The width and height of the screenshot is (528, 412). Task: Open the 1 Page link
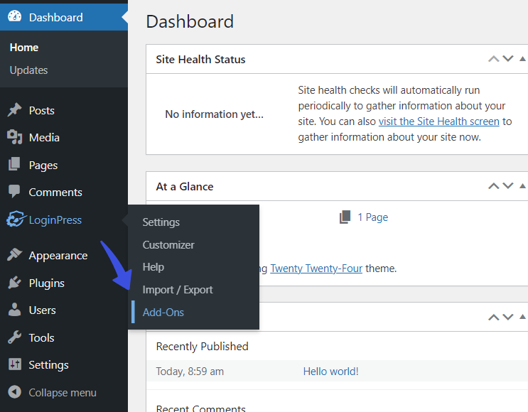(372, 217)
